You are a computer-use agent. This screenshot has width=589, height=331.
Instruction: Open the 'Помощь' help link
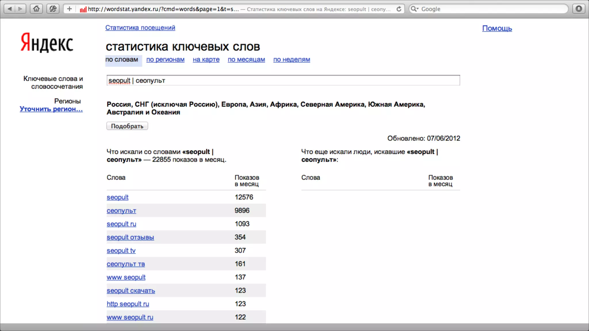click(x=497, y=28)
